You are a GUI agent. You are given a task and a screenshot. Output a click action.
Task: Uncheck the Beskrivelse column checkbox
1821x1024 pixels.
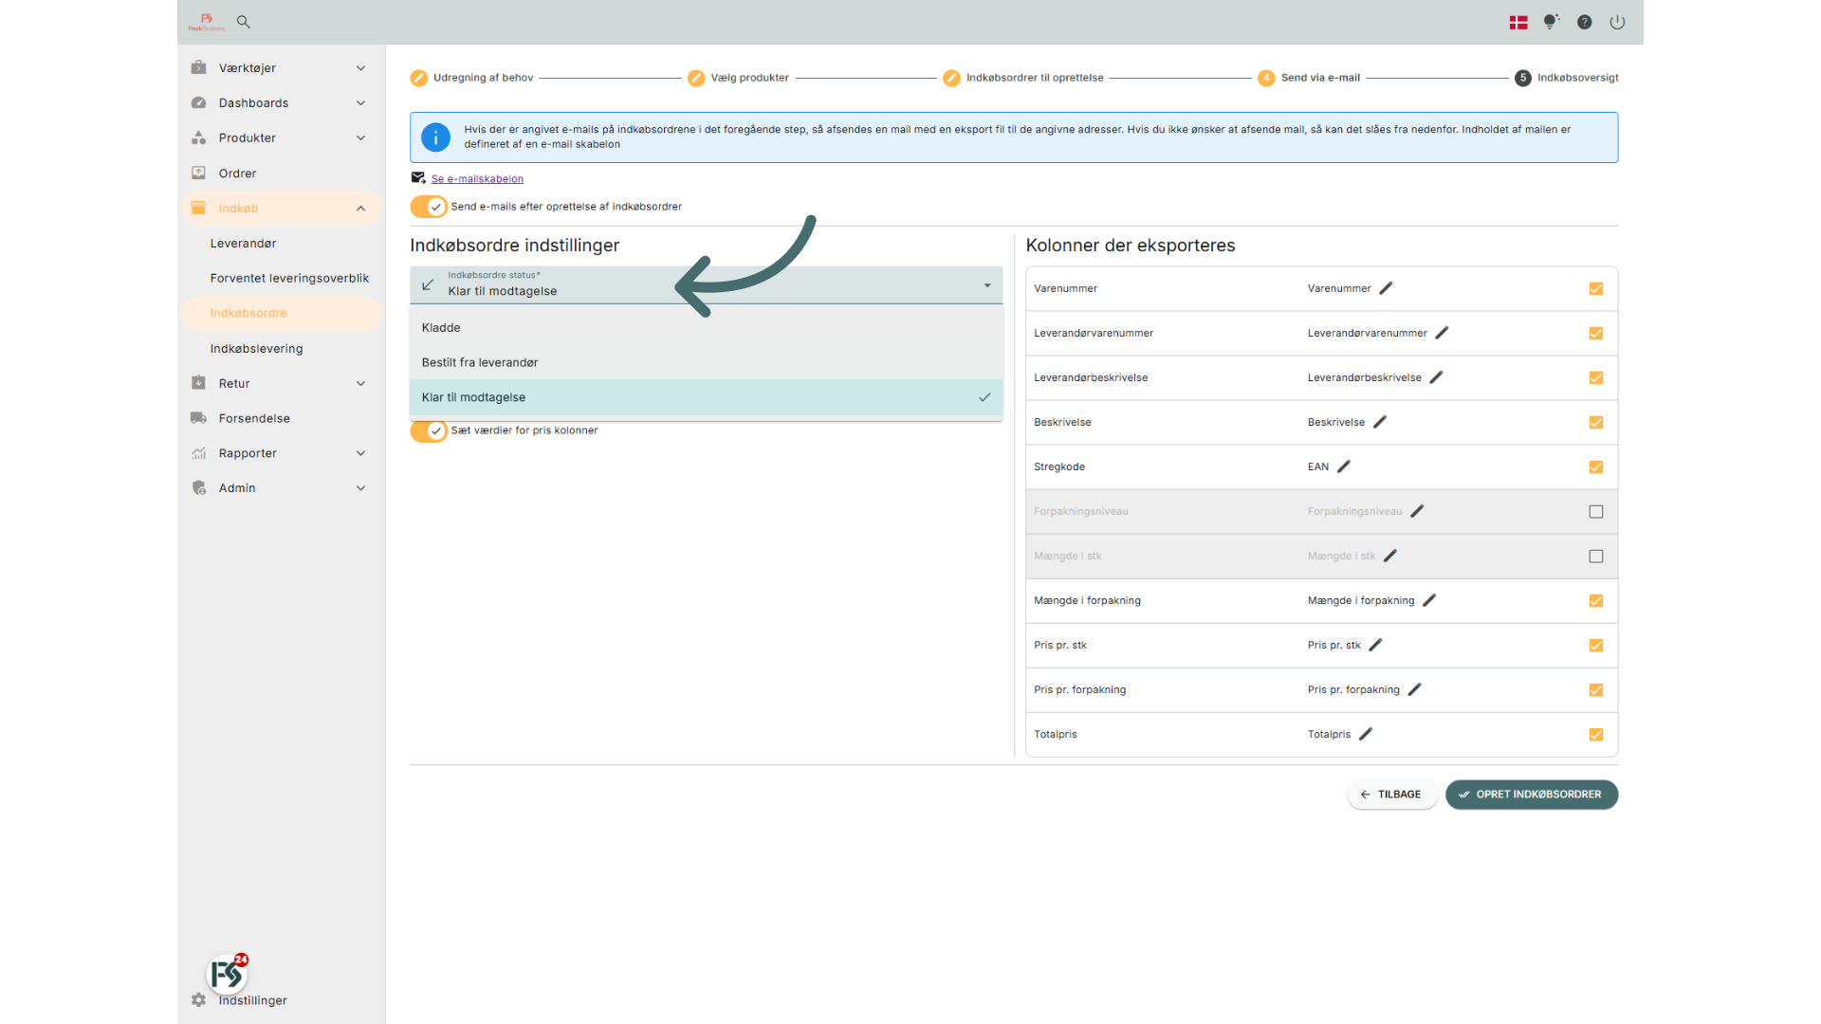1596,422
